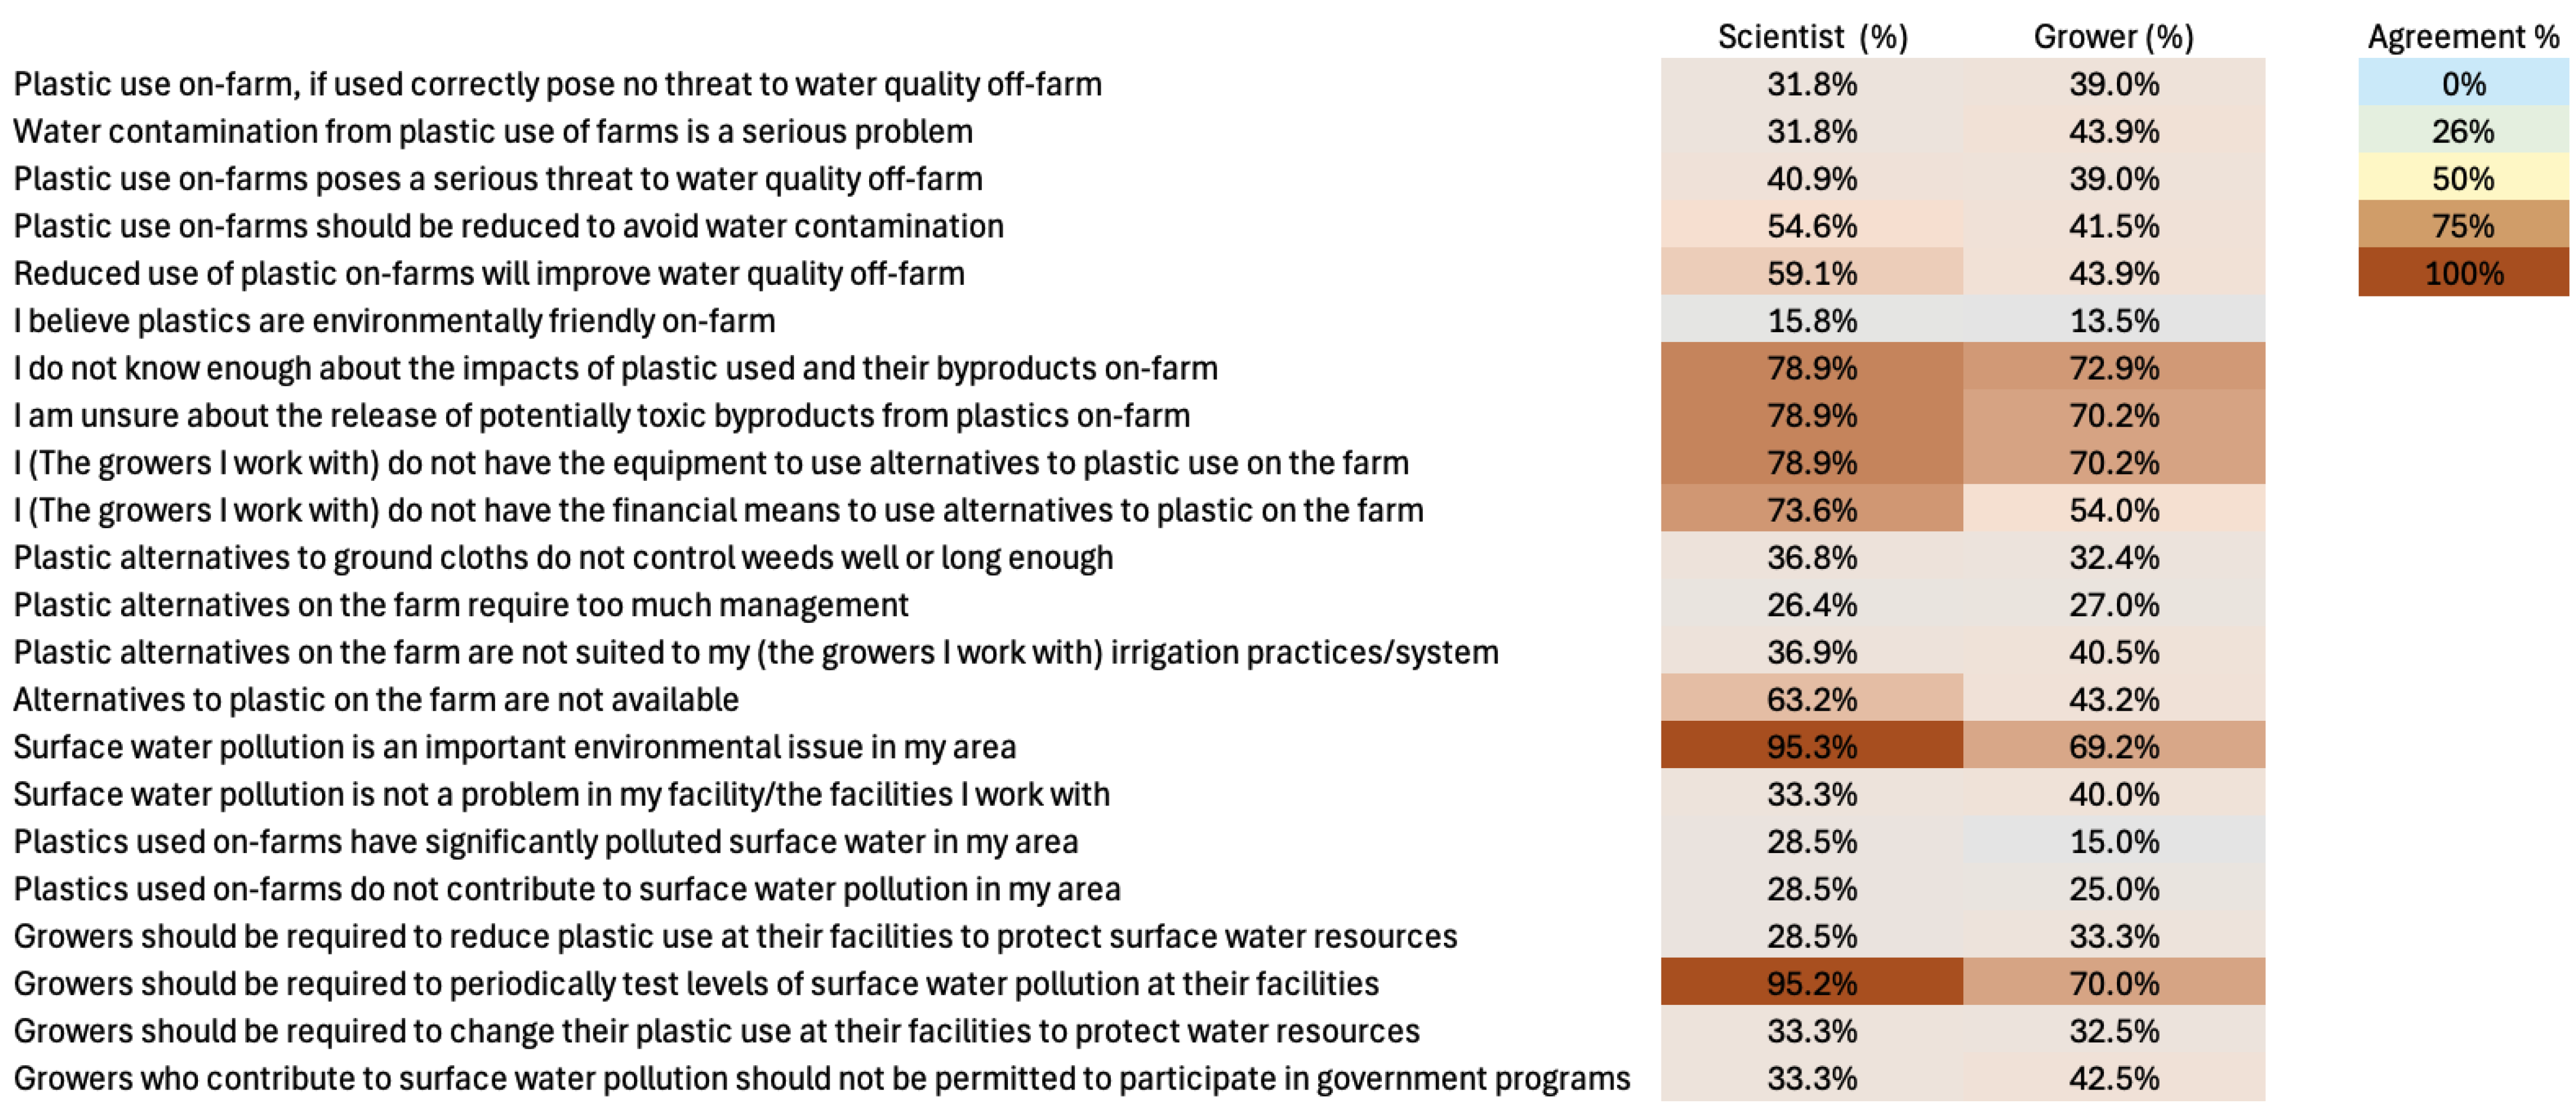Click the dark brown 100% legend swatch
2576x1119 pixels.
[x=2463, y=273]
